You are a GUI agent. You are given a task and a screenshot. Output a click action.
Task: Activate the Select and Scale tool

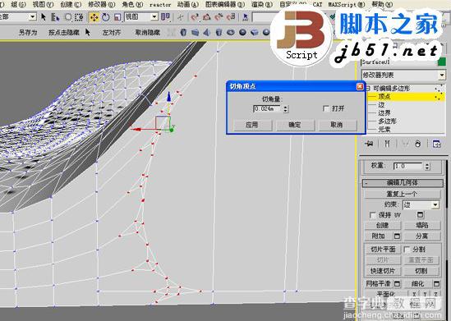117,17
